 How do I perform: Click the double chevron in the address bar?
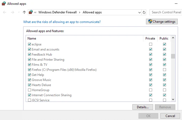click(35, 12)
